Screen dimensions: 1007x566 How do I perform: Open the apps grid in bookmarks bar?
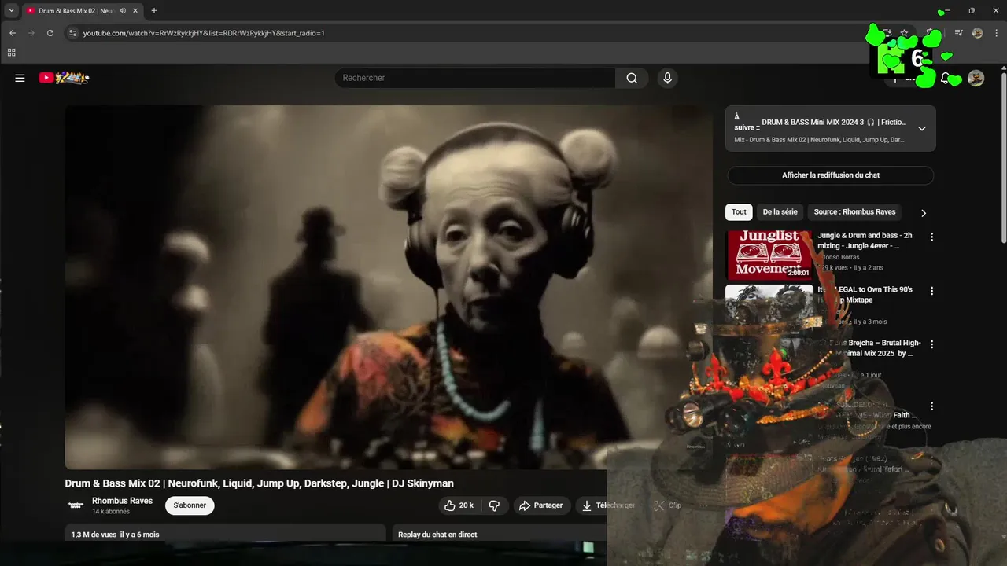coord(11,53)
